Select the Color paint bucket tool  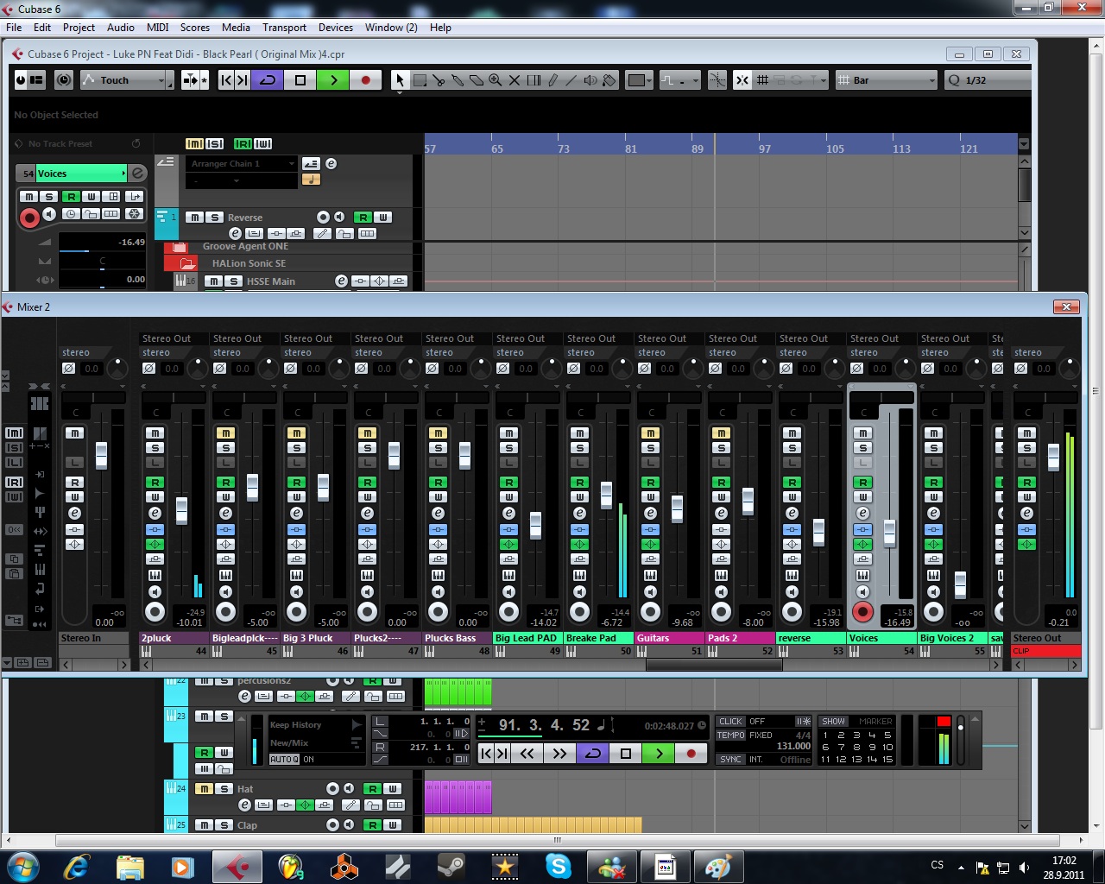pos(609,80)
